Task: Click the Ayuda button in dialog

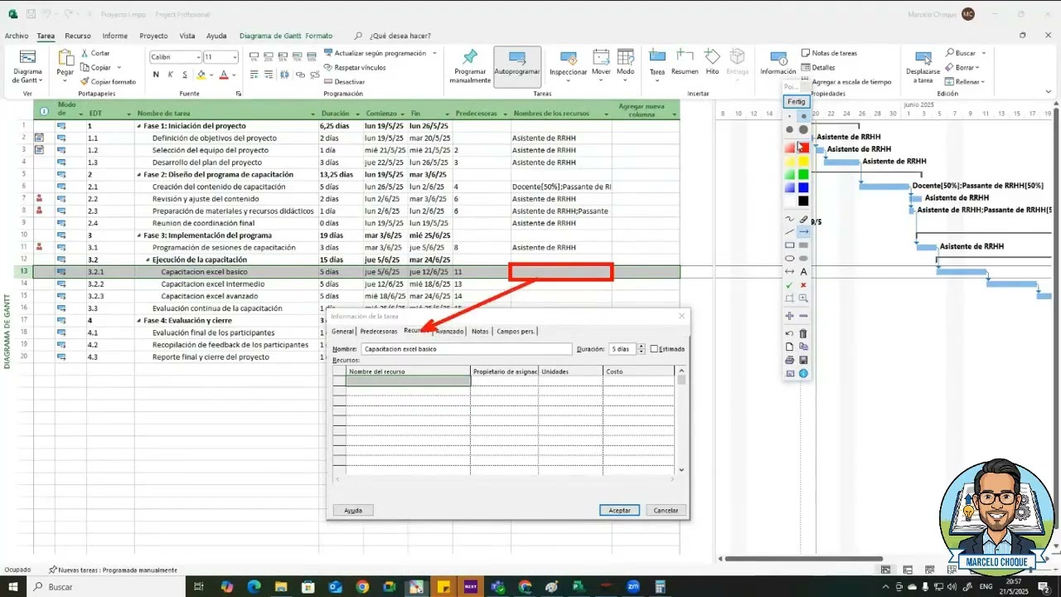Action: pyautogui.click(x=353, y=510)
